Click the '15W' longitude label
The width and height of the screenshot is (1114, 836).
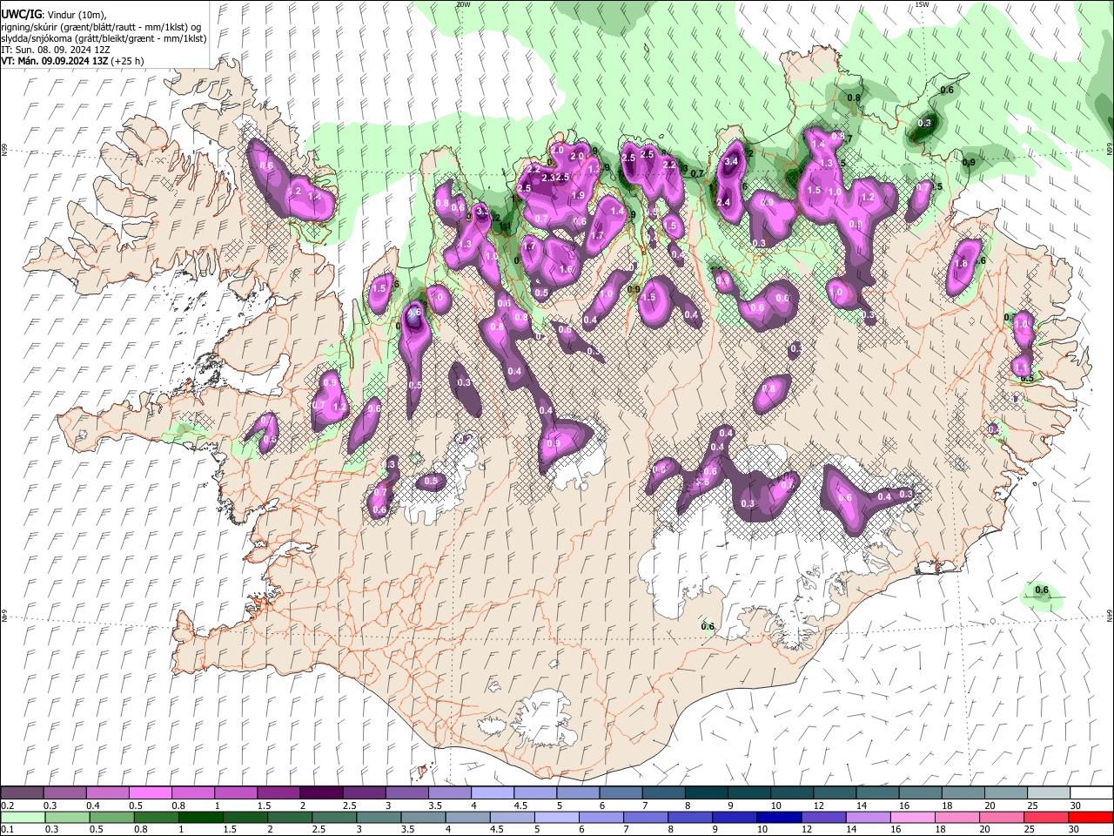(x=922, y=4)
